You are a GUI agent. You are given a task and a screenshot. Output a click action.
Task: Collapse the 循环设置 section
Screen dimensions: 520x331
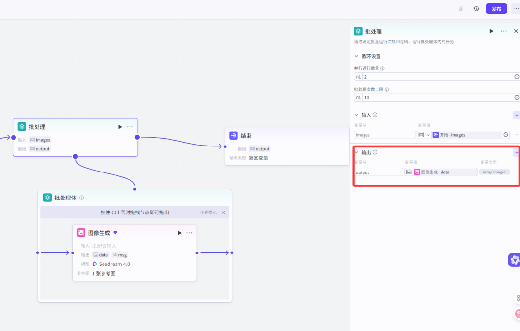click(357, 56)
